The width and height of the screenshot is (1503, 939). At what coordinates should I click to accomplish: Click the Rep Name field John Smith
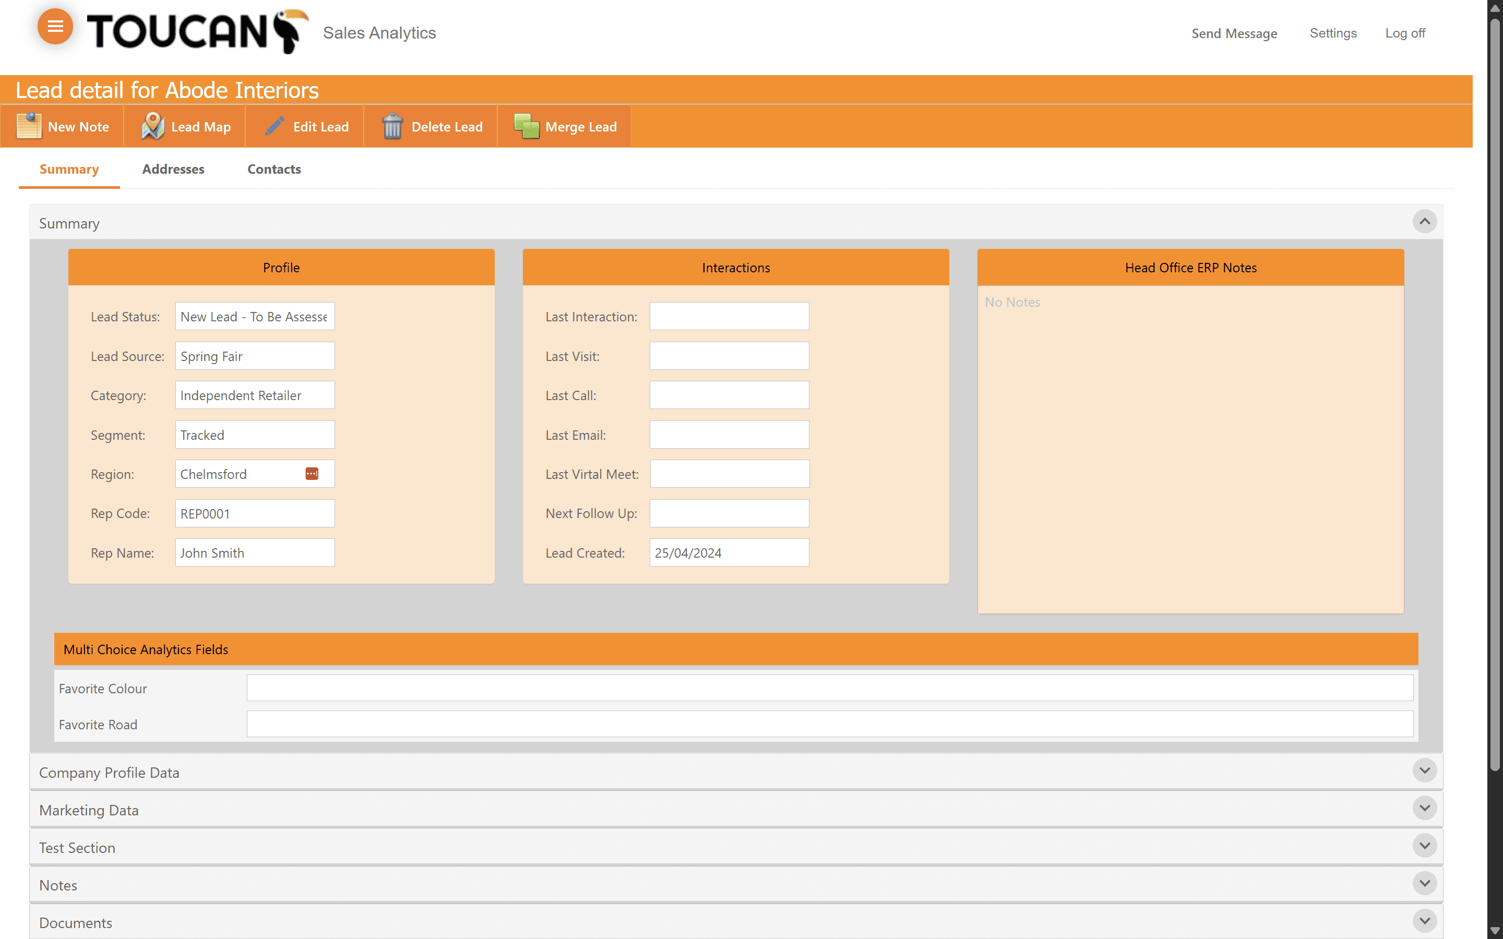255,553
